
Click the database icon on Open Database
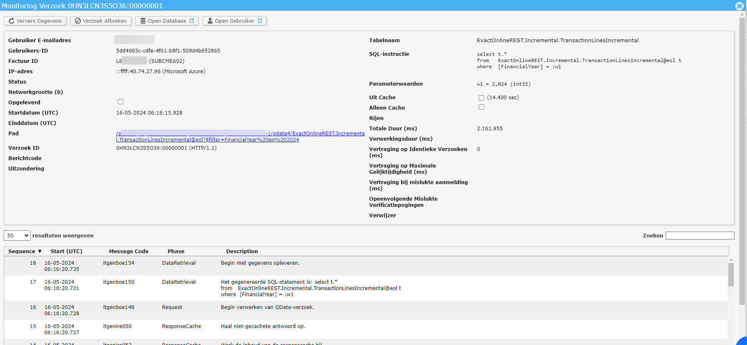pos(143,21)
